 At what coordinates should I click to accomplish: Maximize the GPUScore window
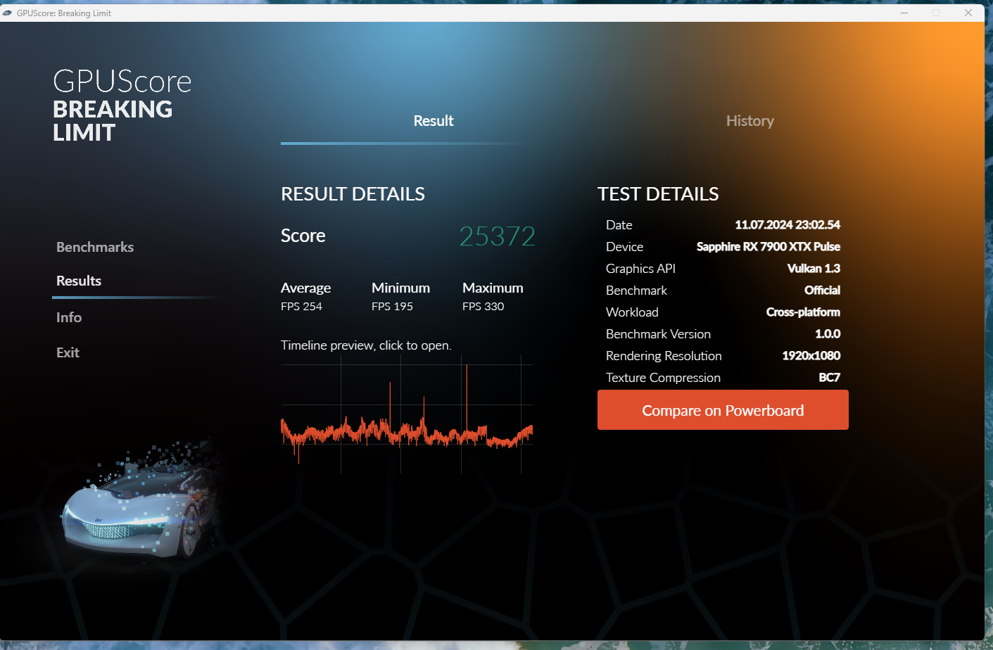tap(936, 13)
